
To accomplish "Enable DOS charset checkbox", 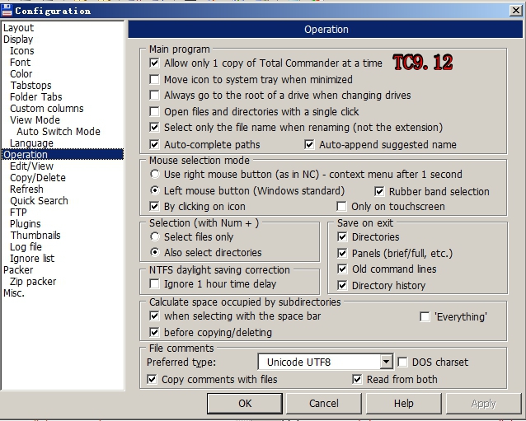I will [x=402, y=362].
